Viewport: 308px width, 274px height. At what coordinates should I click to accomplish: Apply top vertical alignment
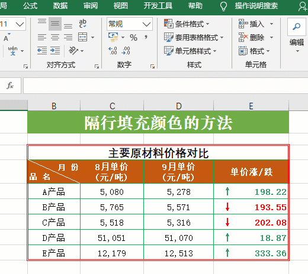point(42,21)
